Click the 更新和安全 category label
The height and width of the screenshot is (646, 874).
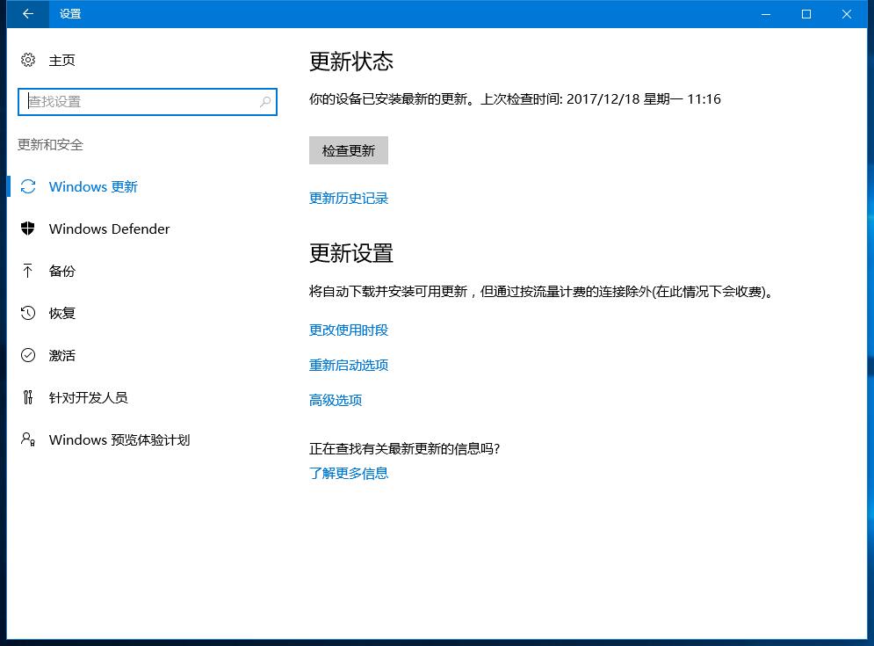(x=50, y=145)
